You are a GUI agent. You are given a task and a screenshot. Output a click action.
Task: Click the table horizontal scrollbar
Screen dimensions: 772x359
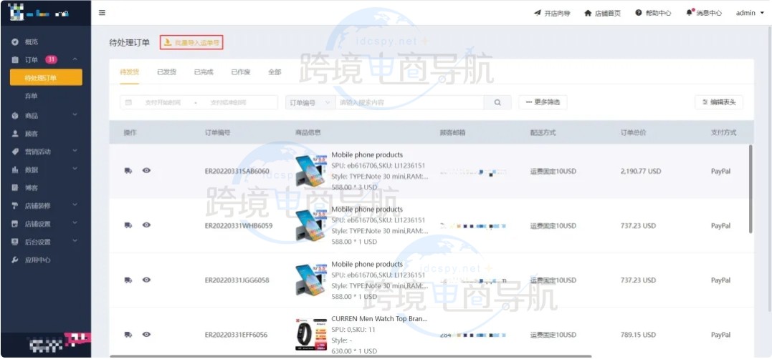pyautogui.click(x=351, y=357)
